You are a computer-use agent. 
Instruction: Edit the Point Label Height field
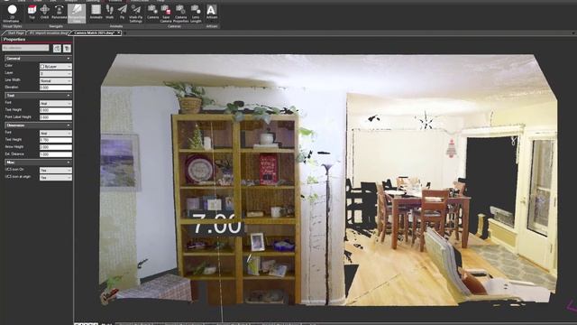[x=56, y=117]
